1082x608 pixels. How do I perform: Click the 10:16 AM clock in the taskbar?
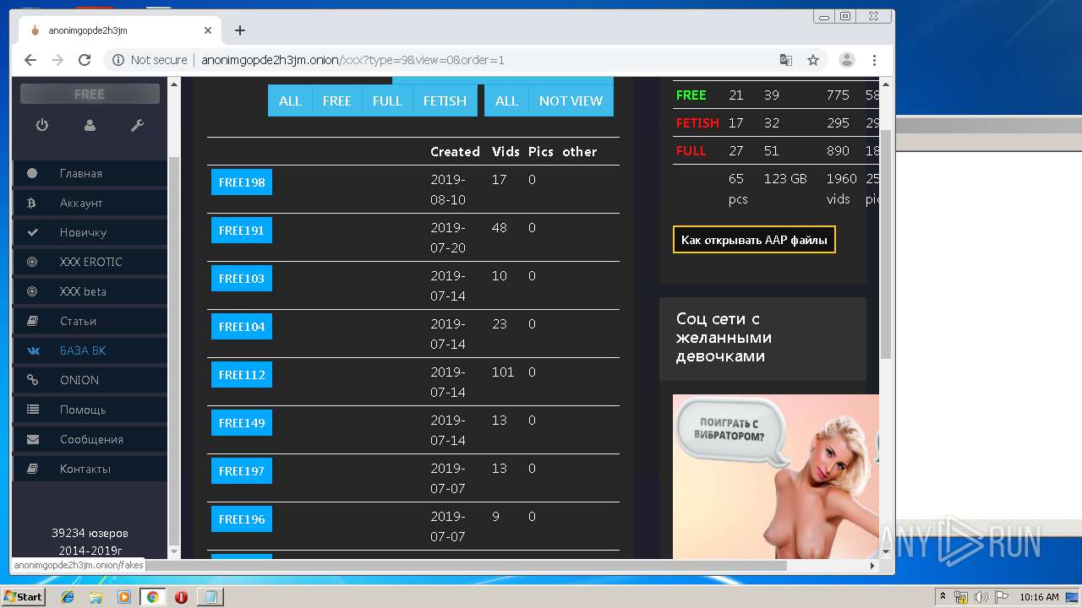[x=1039, y=597]
